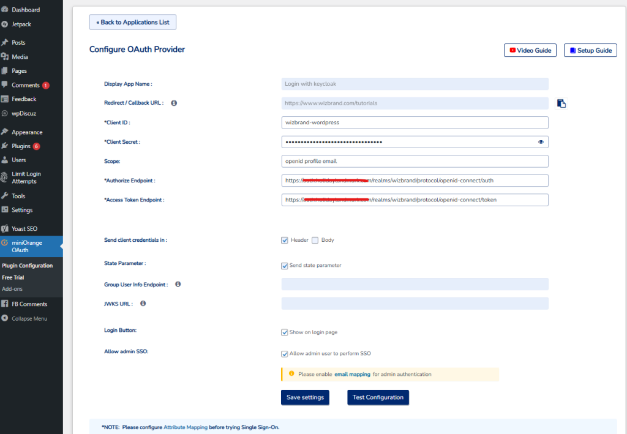Viewport: 627px width, 434px height.
Task: Open the Appearance menu in the sidebar
Action: [x=27, y=132]
